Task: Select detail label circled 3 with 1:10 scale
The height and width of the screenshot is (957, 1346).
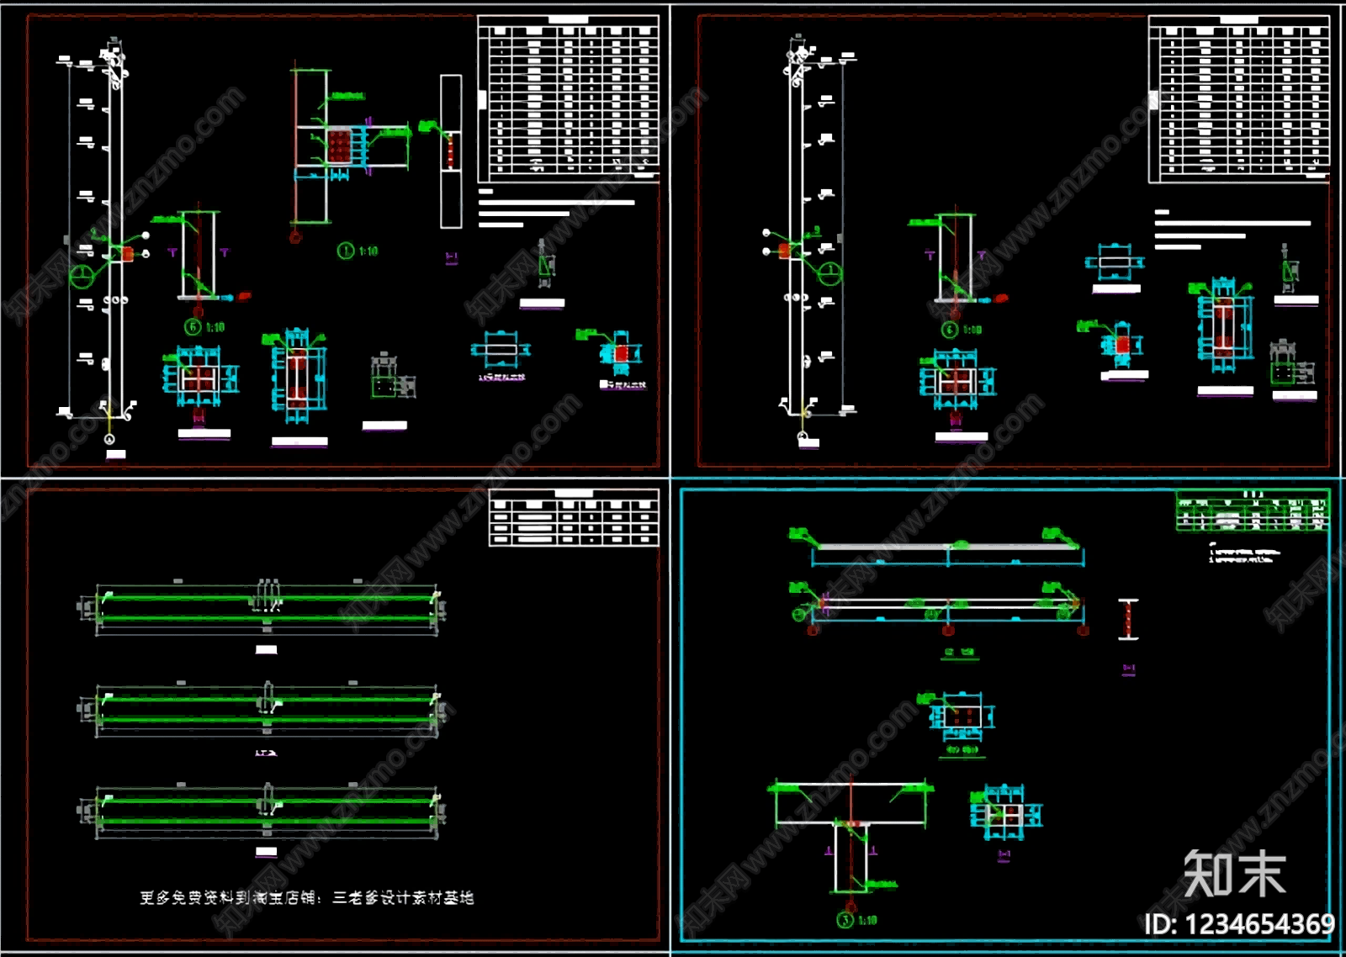Action: click(x=857, y=920)
